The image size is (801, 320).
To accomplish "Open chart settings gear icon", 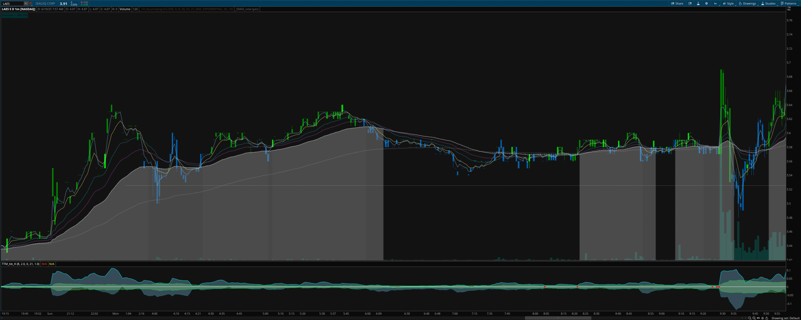I will point(706,3).
